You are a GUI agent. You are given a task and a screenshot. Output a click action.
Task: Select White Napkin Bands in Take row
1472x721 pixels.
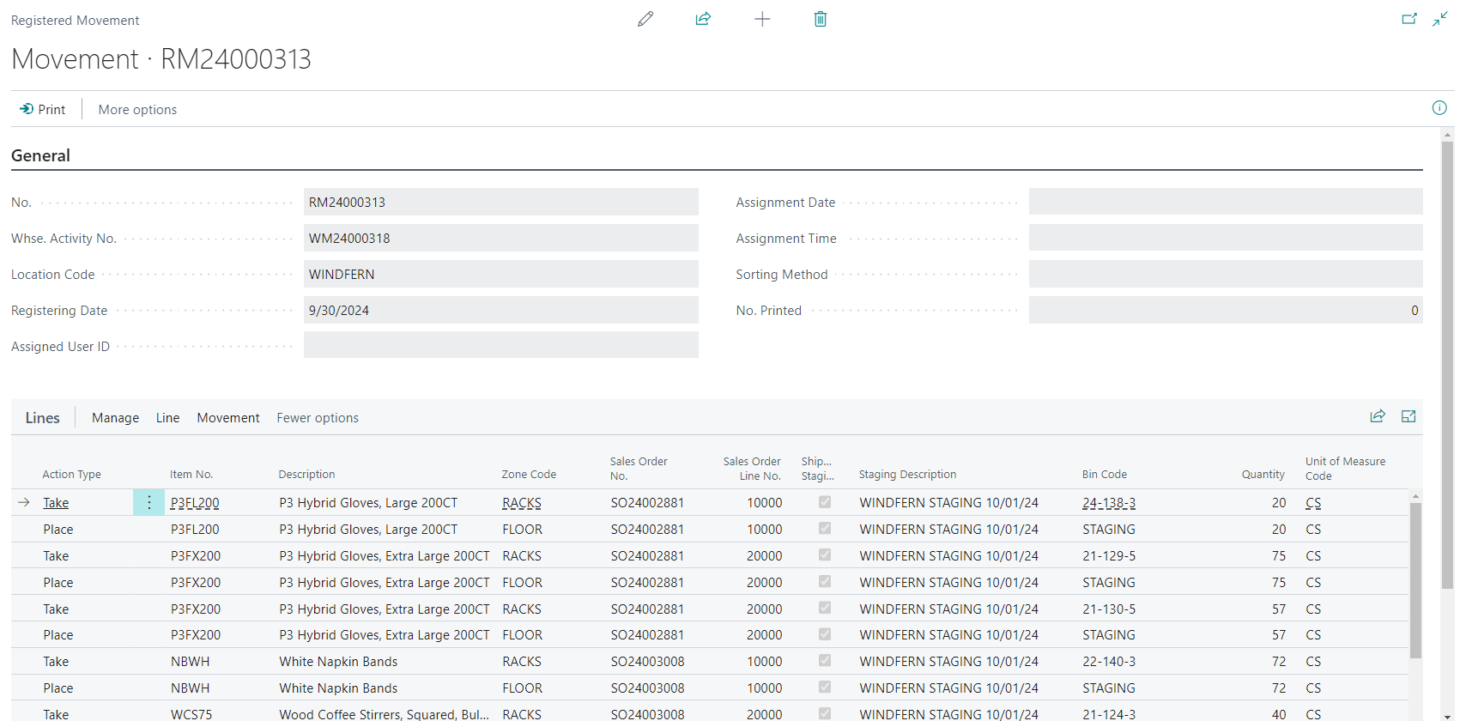(x=338, y=661)
